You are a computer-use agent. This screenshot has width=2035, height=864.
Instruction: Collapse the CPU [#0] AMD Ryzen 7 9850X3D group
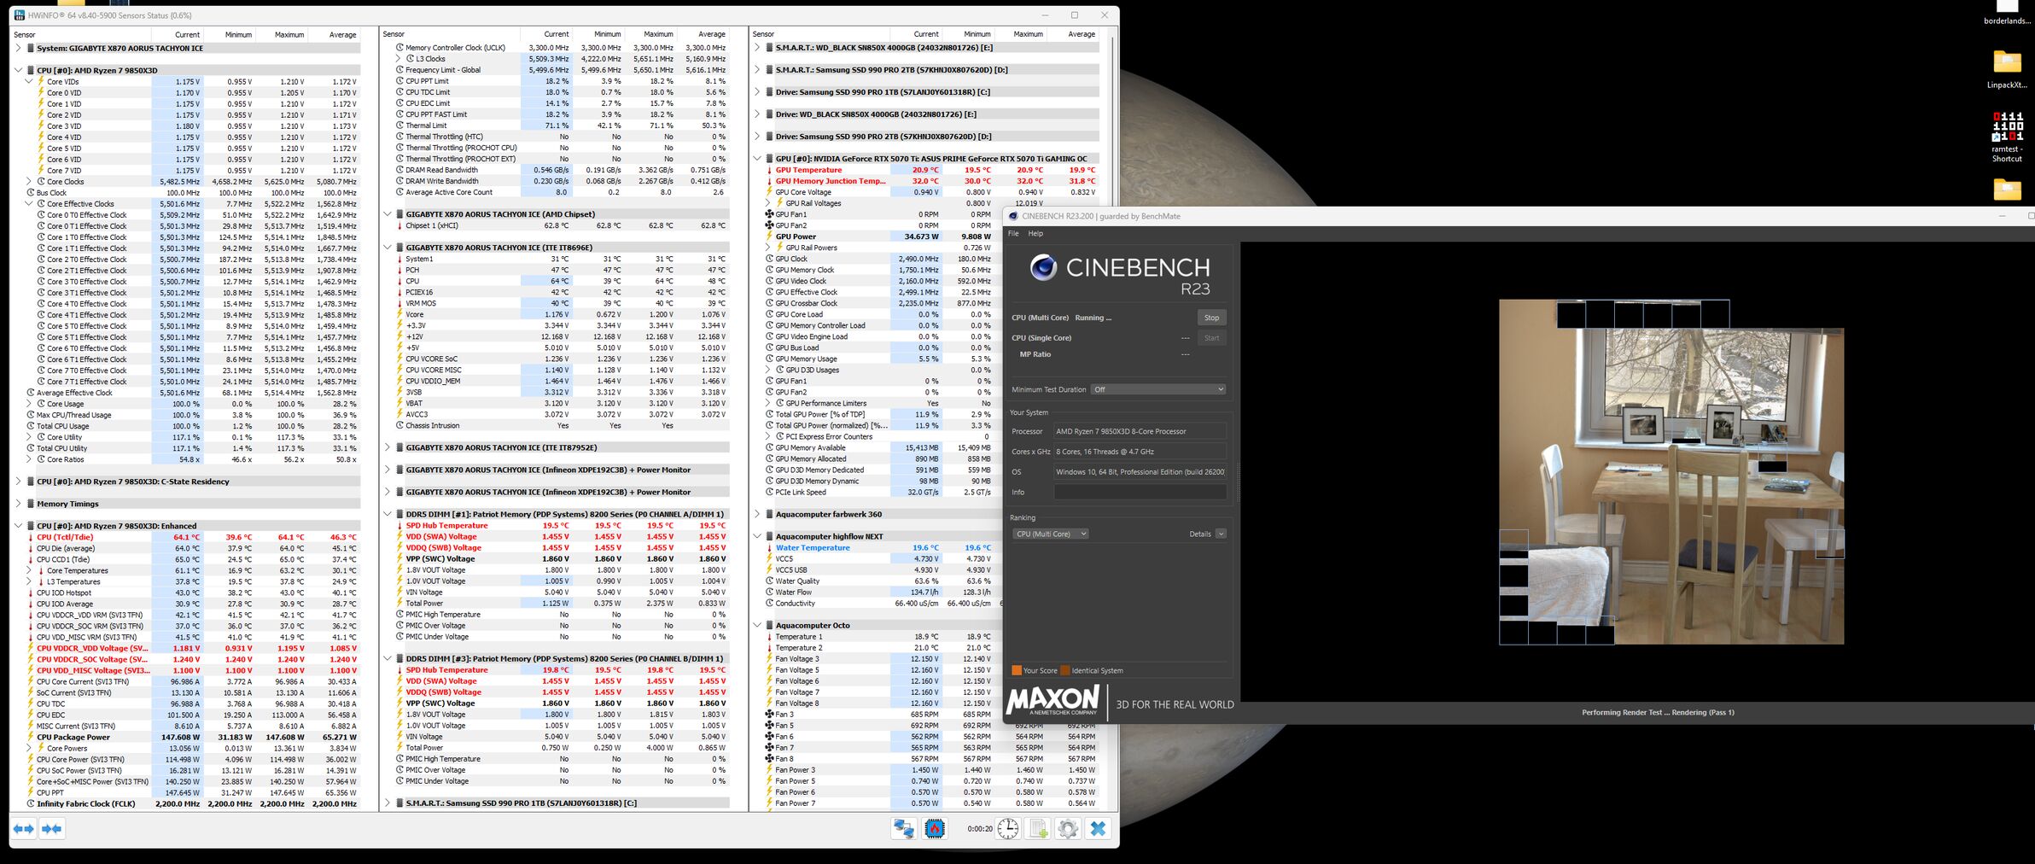pos(18,71)
